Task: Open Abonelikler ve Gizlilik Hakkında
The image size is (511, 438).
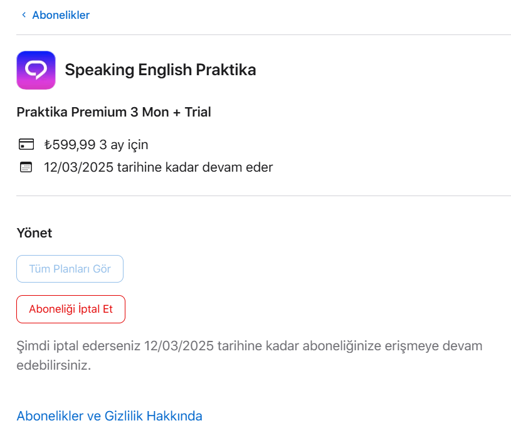Action: [x=109, y=415]
